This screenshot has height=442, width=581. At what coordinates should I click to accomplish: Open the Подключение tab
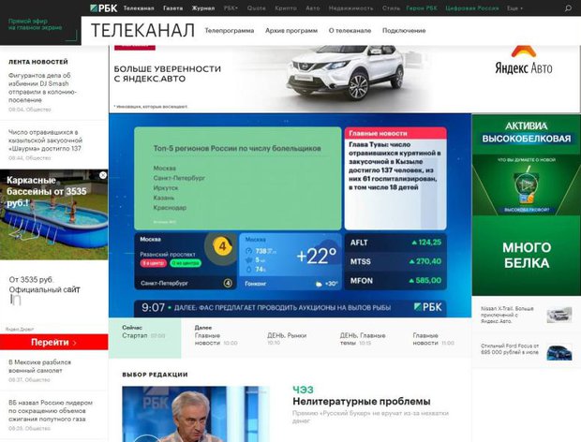[x=404, y=30]
